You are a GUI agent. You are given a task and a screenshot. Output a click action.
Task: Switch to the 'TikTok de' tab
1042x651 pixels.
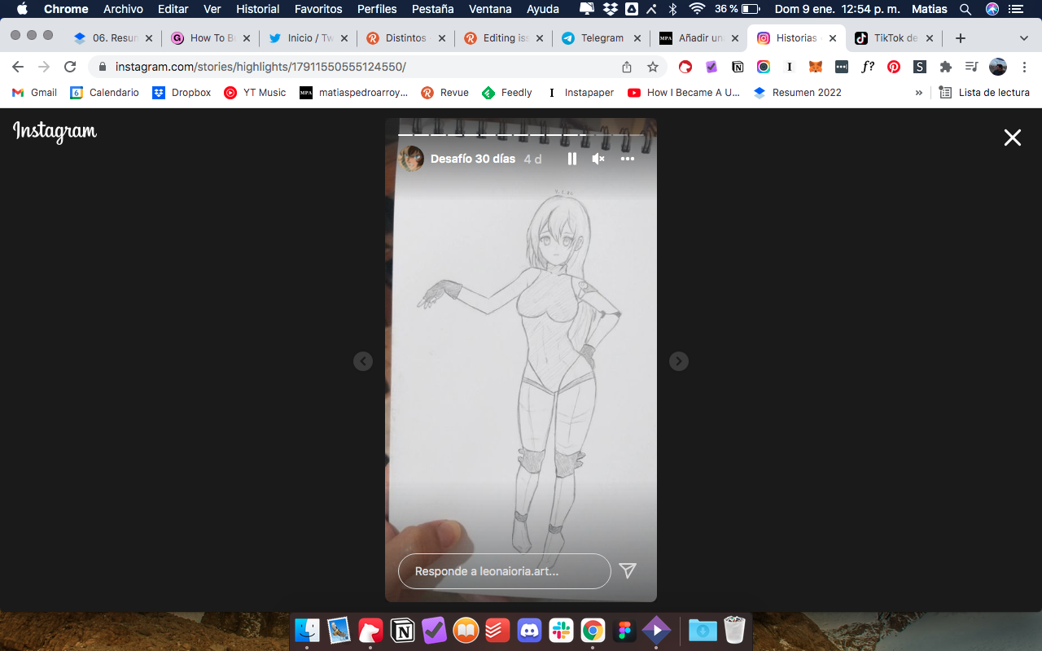[893, 38]
